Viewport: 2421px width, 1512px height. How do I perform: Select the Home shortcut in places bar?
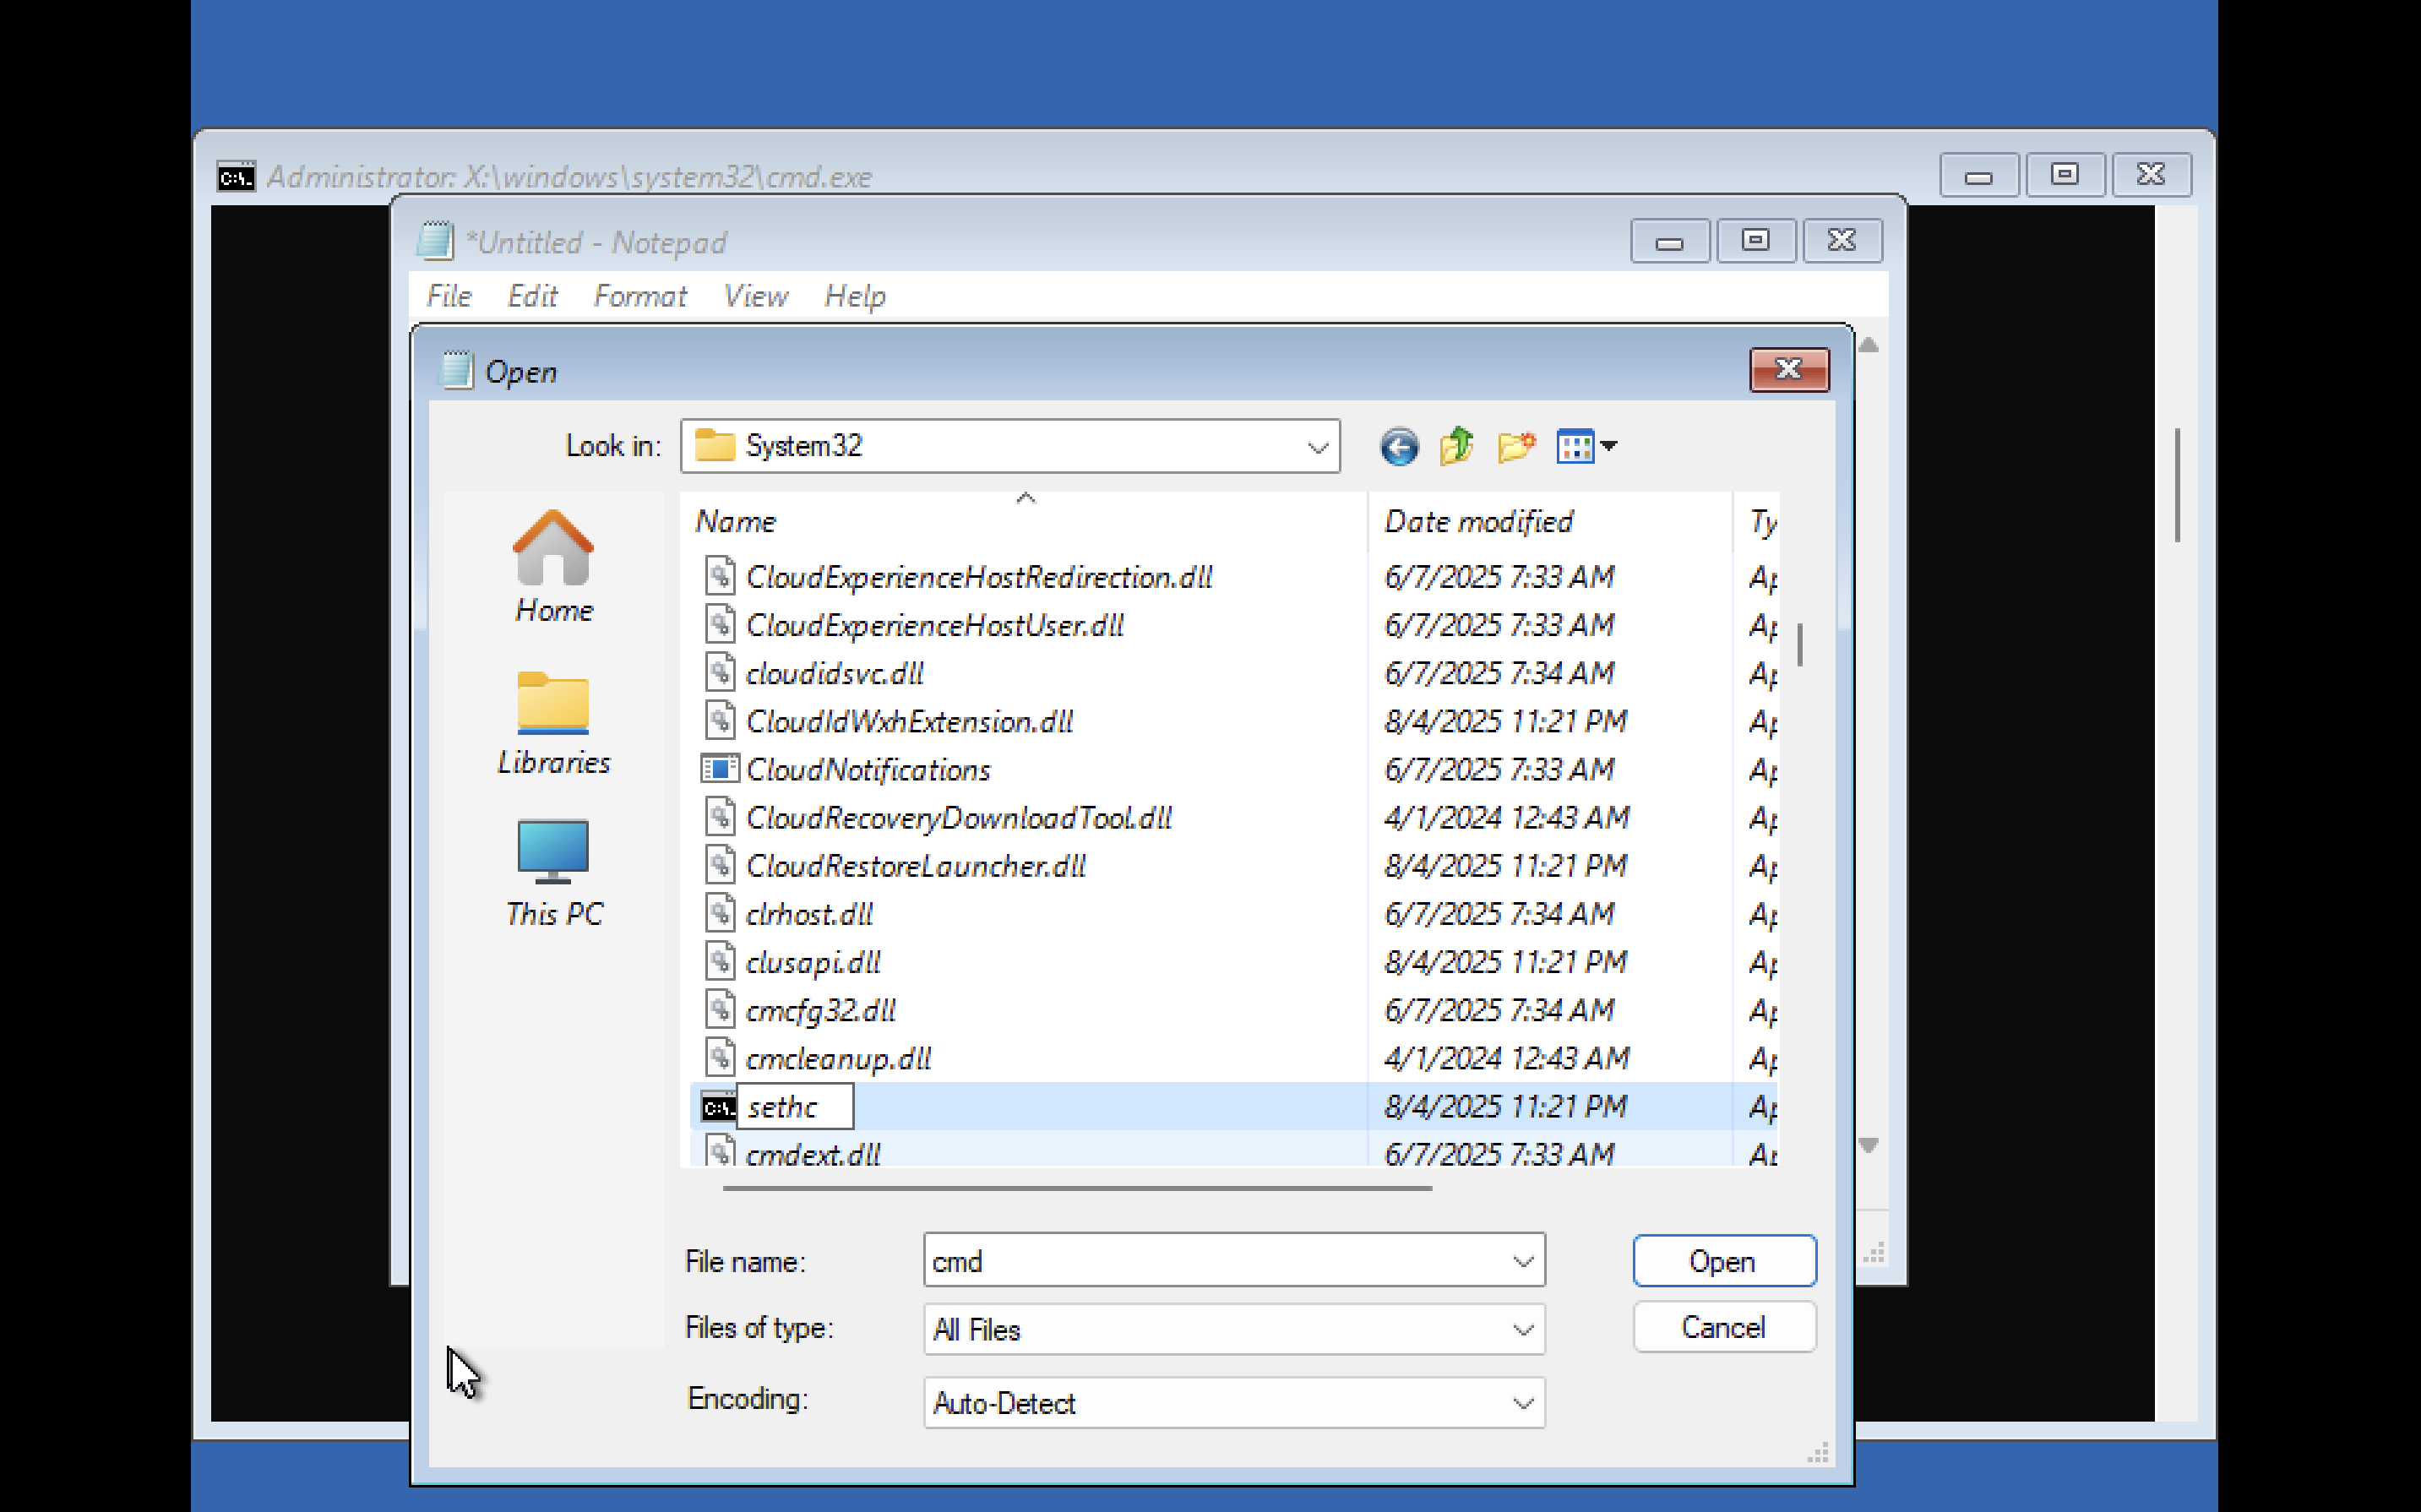pos(553,567)
